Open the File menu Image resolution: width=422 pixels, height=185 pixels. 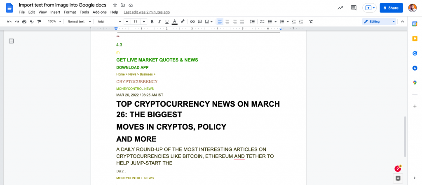pos(21,12)
